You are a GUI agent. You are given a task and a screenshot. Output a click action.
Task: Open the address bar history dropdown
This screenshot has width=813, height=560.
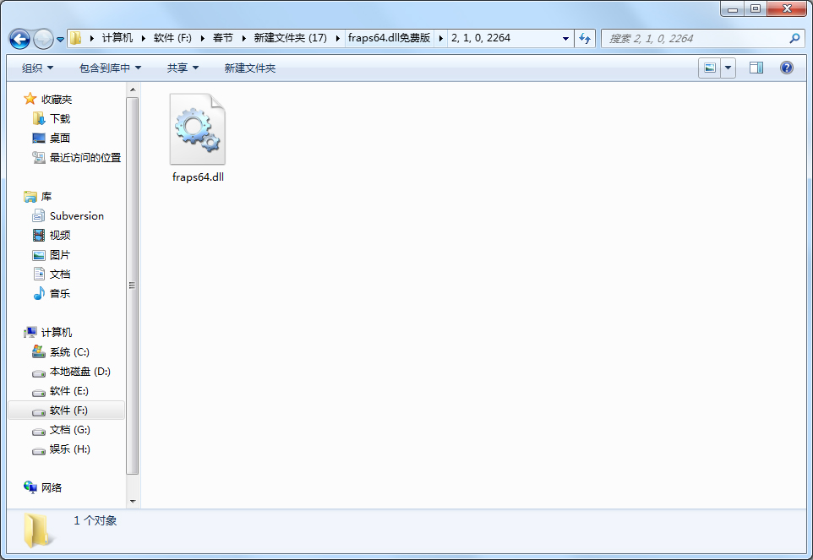tap(565, 39)
